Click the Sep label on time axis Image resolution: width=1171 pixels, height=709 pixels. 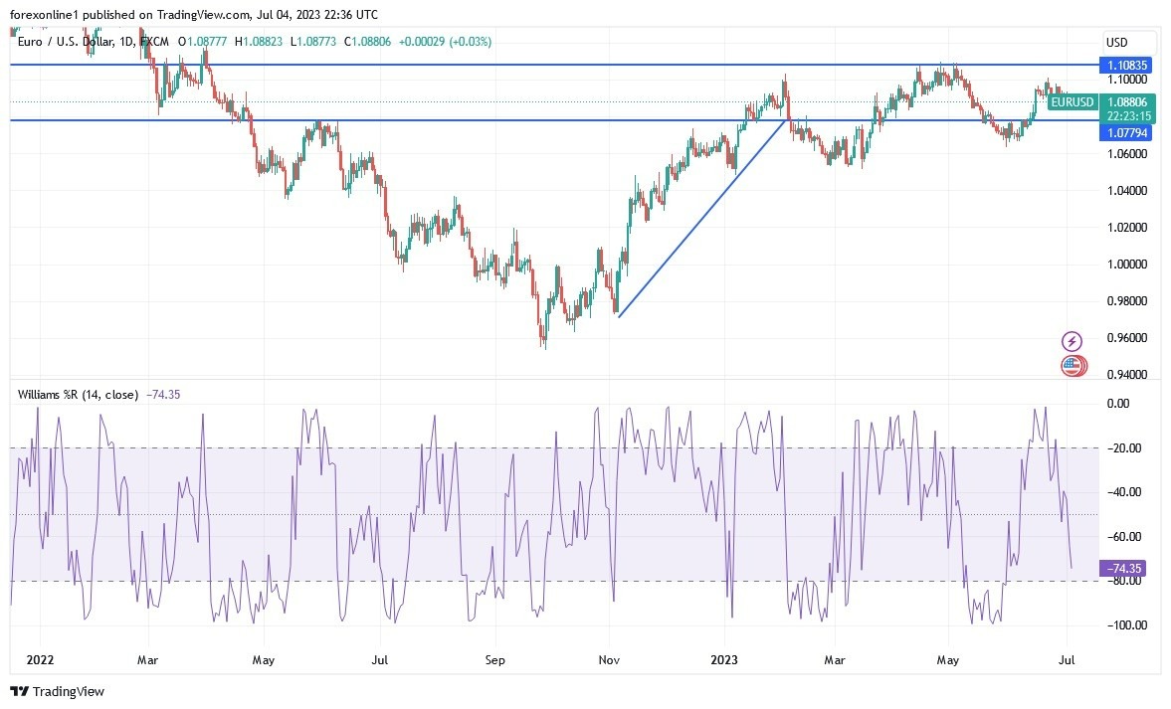(495, 659)
